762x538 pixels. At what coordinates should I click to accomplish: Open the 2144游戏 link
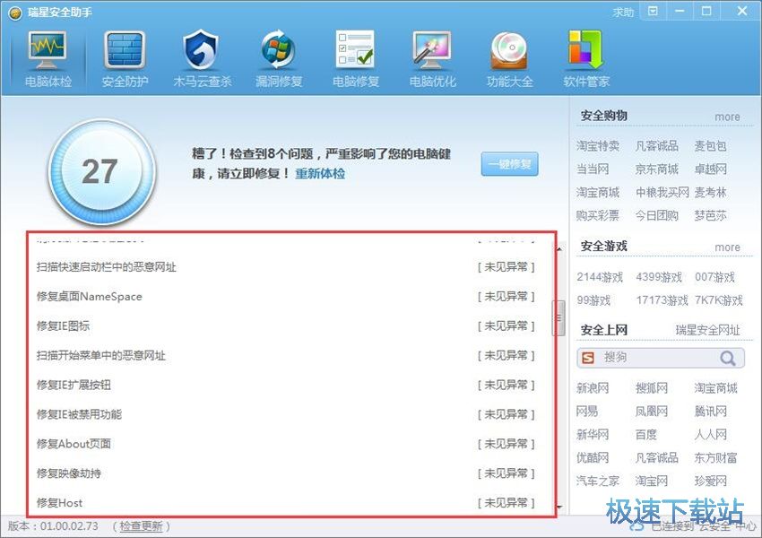(600, 277)
